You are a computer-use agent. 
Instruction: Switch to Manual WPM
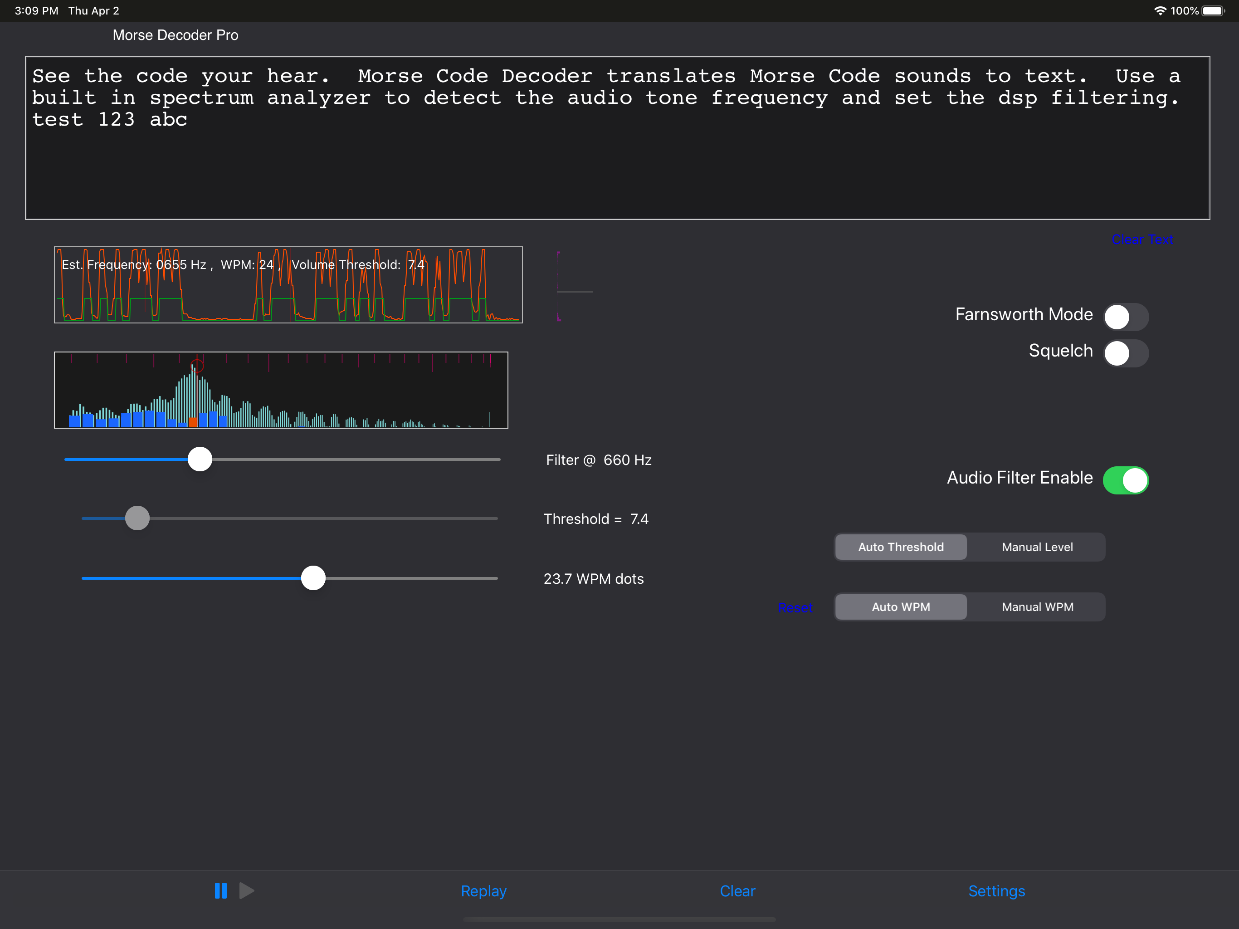tap(1037, 606)
